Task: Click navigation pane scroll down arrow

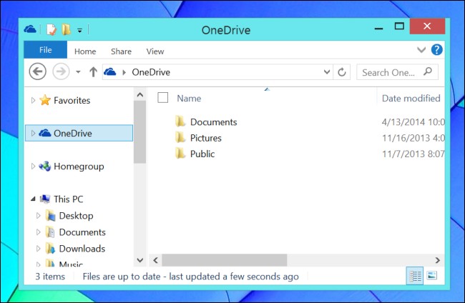Action: click(140, 260)
